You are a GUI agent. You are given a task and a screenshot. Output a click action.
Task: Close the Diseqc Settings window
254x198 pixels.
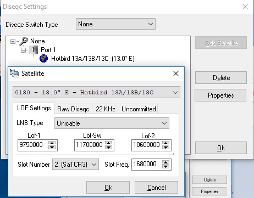(x=245, y=7)
